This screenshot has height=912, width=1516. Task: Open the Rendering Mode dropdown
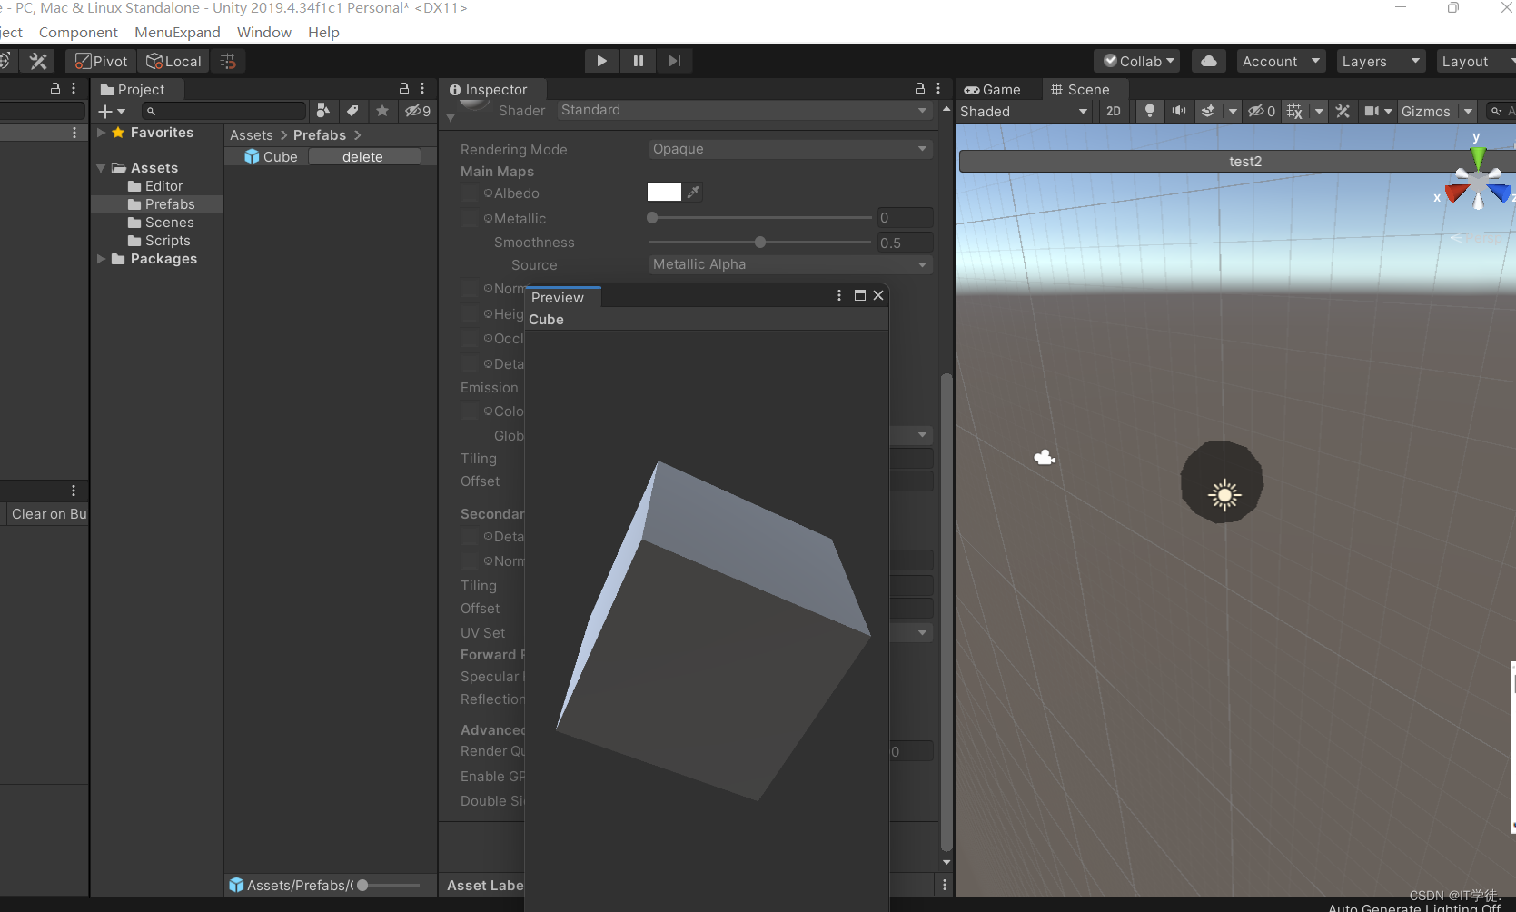coord(788,148)
